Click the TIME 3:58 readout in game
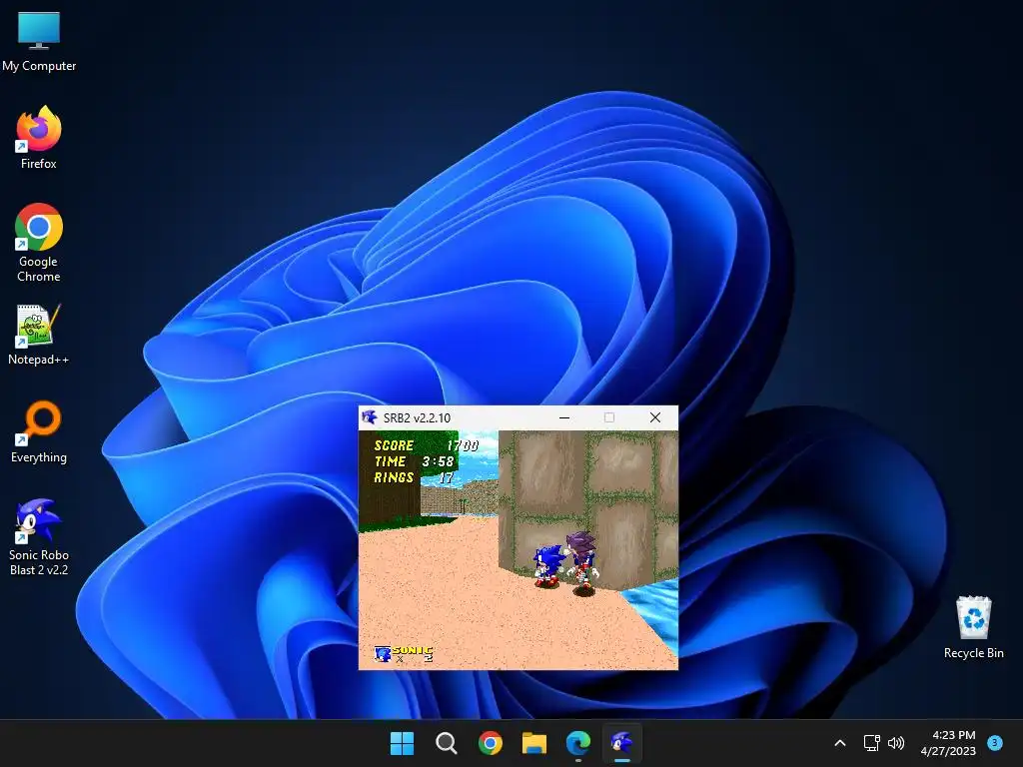Screen dimensions: 1023x767 (414, 461)
